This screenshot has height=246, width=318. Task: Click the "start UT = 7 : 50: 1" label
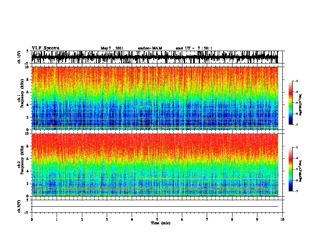[194, 48]
